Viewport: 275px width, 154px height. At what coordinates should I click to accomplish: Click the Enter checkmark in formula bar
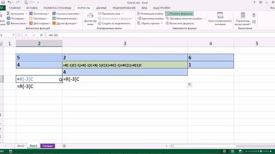[34, 35]
